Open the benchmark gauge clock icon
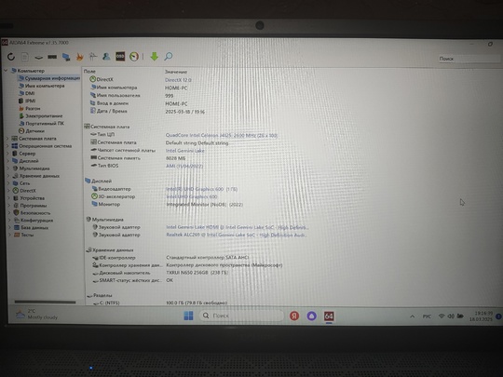The width and height of the screenshot is (503, 377). click(x=134, y=57)
